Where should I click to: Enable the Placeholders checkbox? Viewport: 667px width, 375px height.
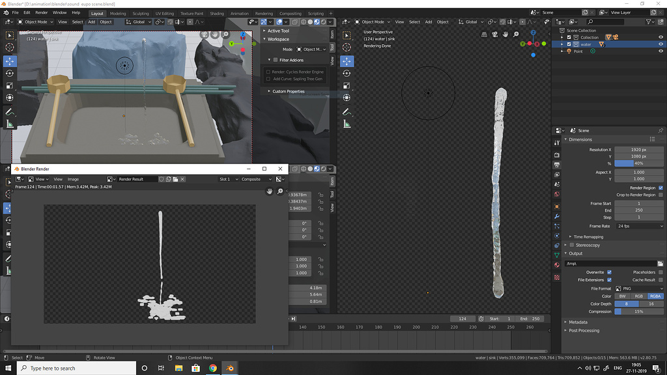pyautogui.click(x=660, y=272)
